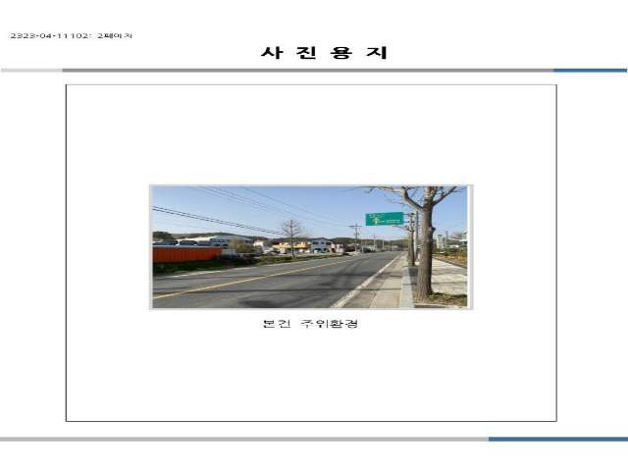This screenshot has width=628, height=471.
Task: Click the blue segment of header bar
Action: [x=589, y=71]
